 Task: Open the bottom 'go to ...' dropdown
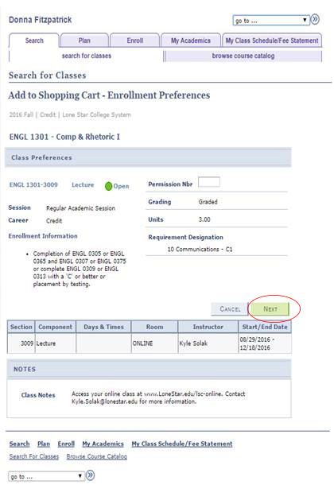click(46, 476)
